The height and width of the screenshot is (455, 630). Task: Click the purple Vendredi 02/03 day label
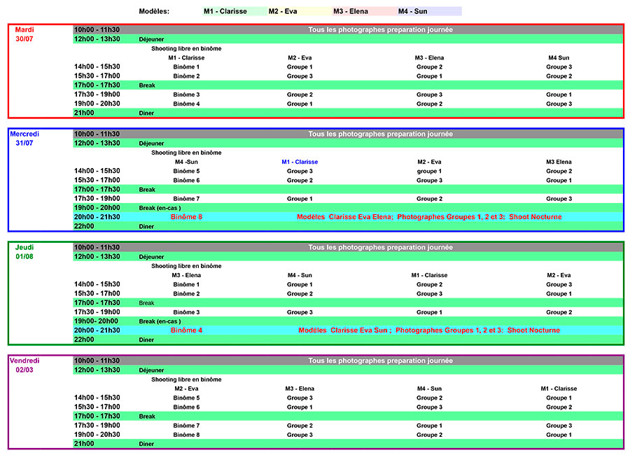pos(24,365)
